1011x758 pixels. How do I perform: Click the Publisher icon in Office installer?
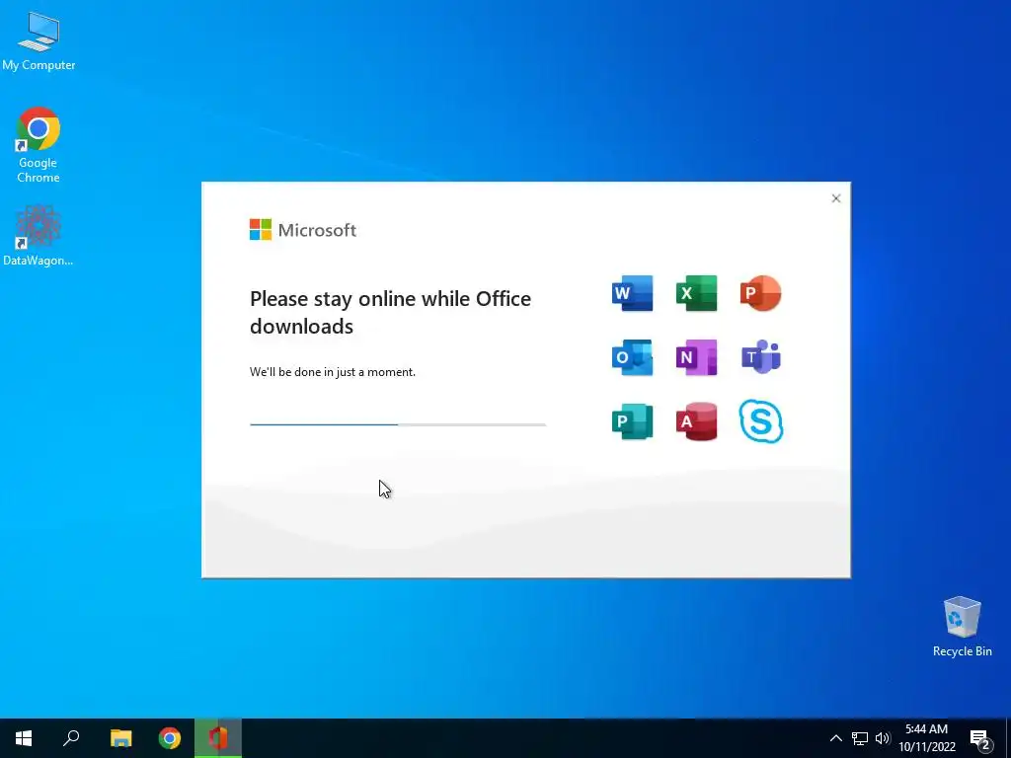[x=632, y=421]
